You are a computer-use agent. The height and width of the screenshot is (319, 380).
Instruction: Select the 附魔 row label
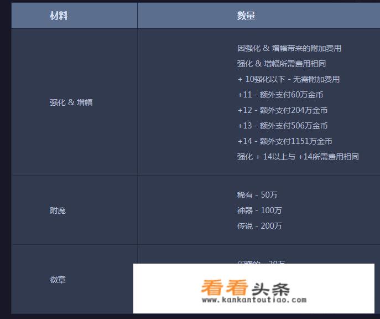coord(58,210)
